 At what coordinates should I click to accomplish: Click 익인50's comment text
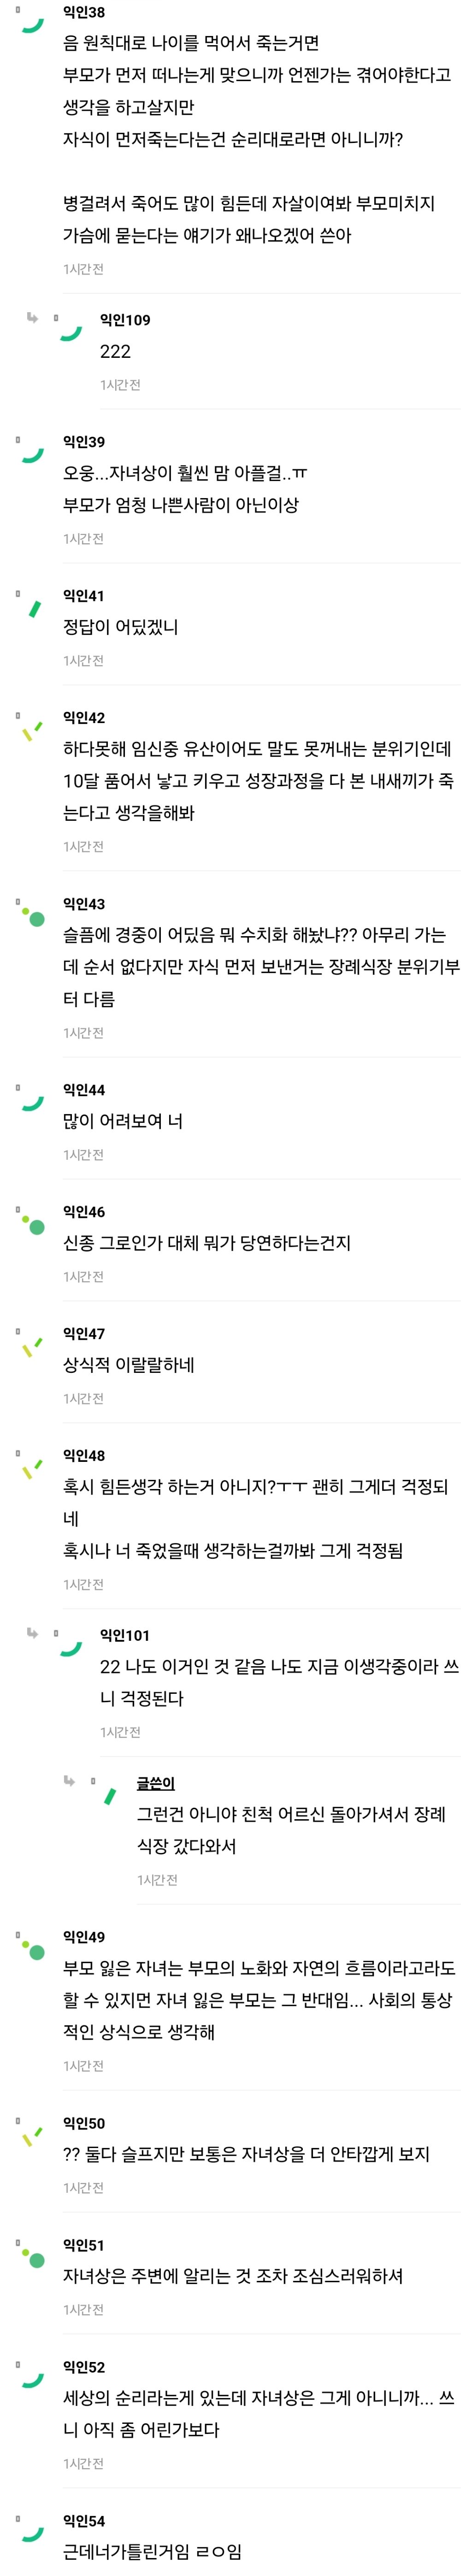coord(246,2153)
